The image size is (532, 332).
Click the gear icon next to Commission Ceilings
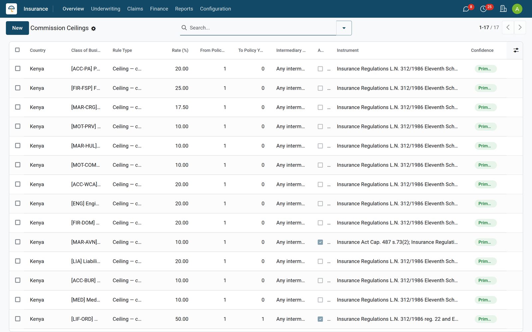click(x=93, y=29)
